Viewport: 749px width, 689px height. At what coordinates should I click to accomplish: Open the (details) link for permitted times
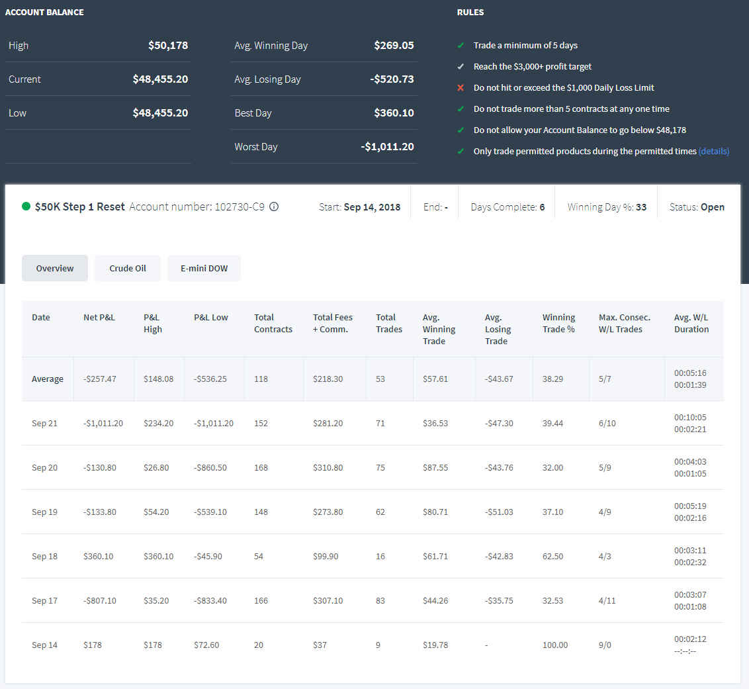point(714,152)
